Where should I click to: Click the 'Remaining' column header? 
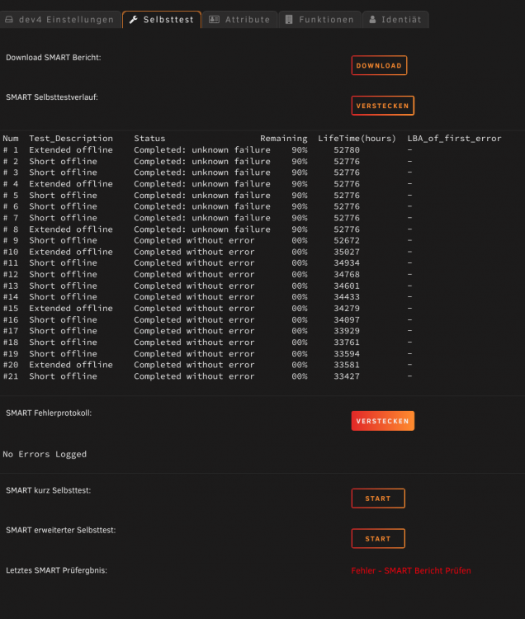(283, 139)
